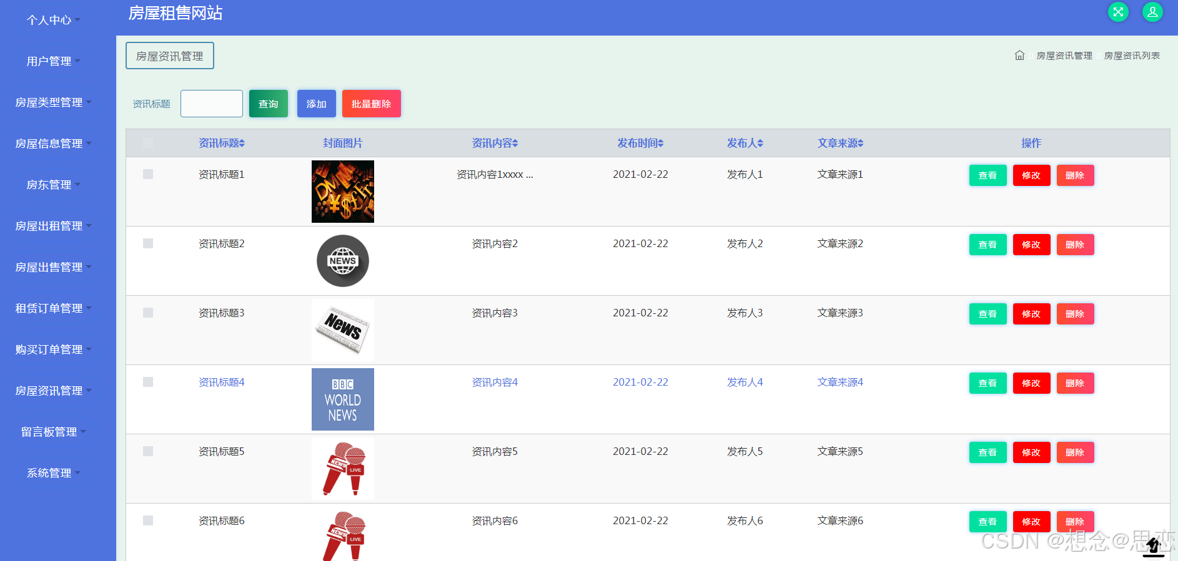
Task: Open the 留言板管理 sidebar menu
Action: coord(53,432)
